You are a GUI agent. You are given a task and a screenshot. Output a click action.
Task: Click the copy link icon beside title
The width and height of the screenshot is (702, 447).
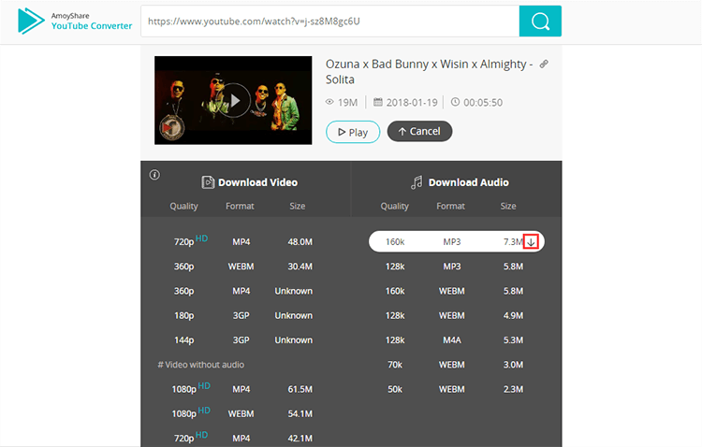[x=544, y=64]
